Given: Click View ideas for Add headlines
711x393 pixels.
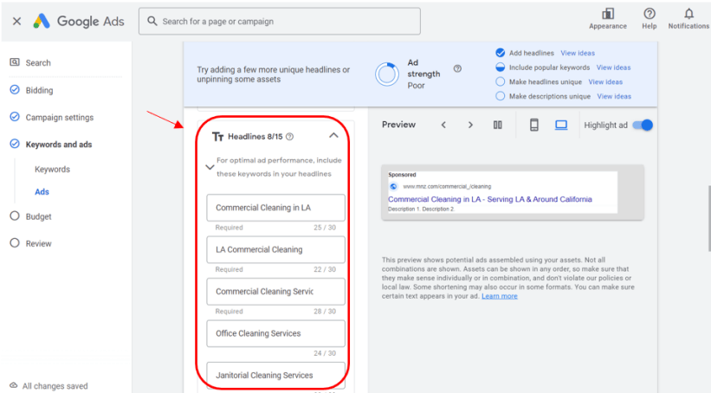Looking at the screenshot, I should [578, 53].
